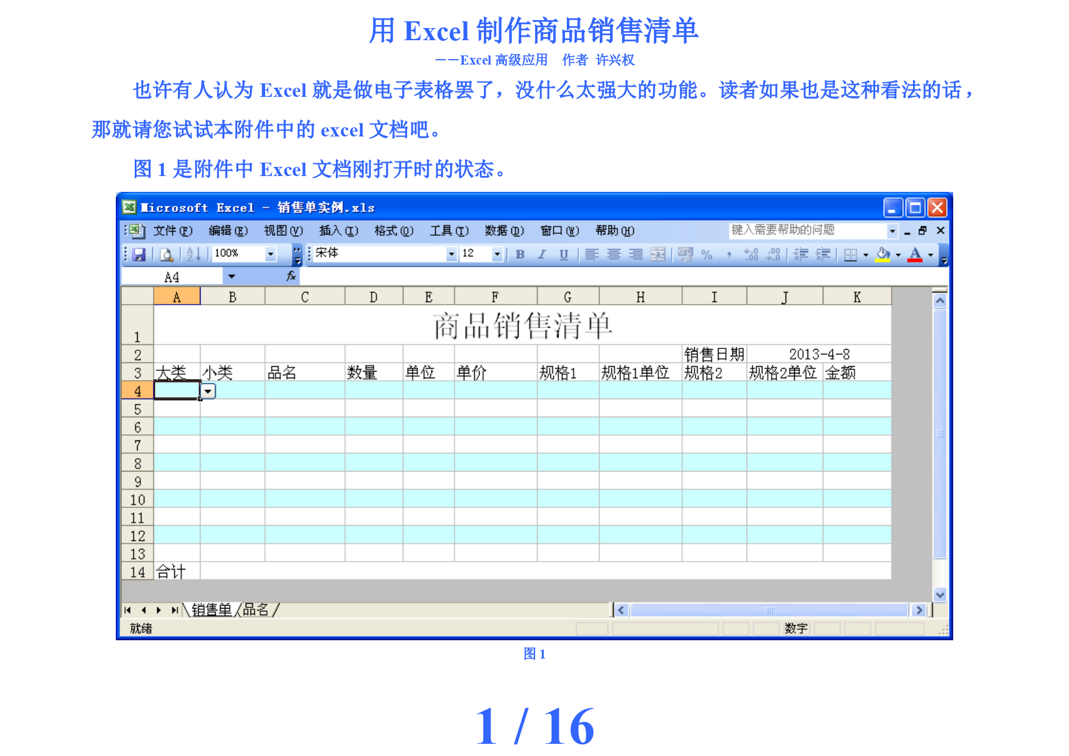Apply the red Font Color A
This screenshot has width=1069, height=756.
click(x=915, y=254)
